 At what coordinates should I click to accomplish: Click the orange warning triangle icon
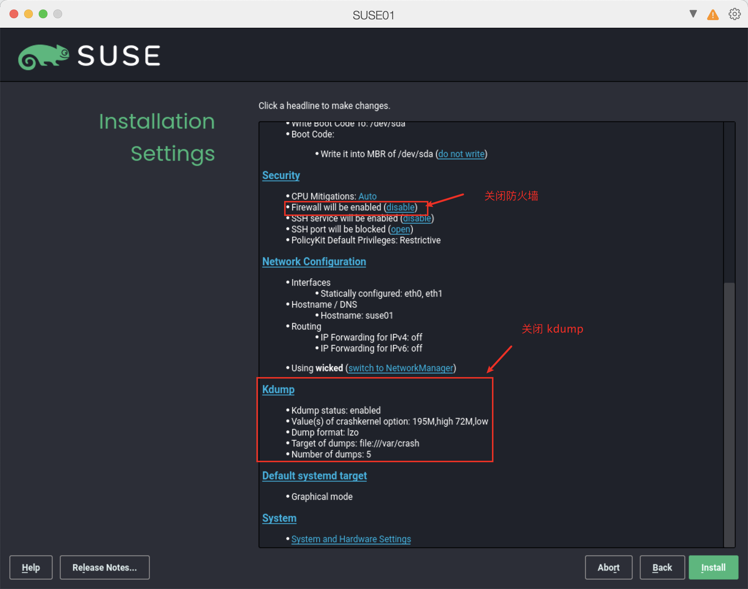[x=713, y=15]
